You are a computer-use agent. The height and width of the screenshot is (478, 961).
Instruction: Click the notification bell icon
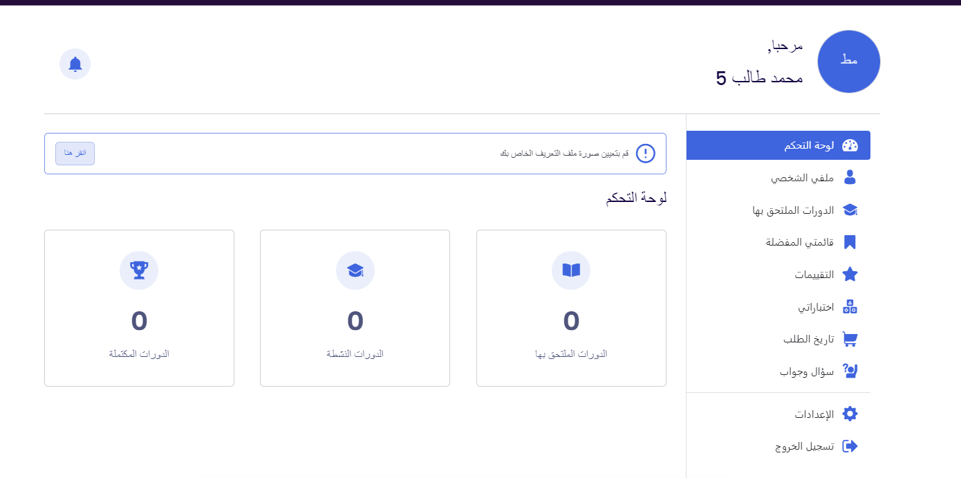pyautogui.click(x=75, y=64)
